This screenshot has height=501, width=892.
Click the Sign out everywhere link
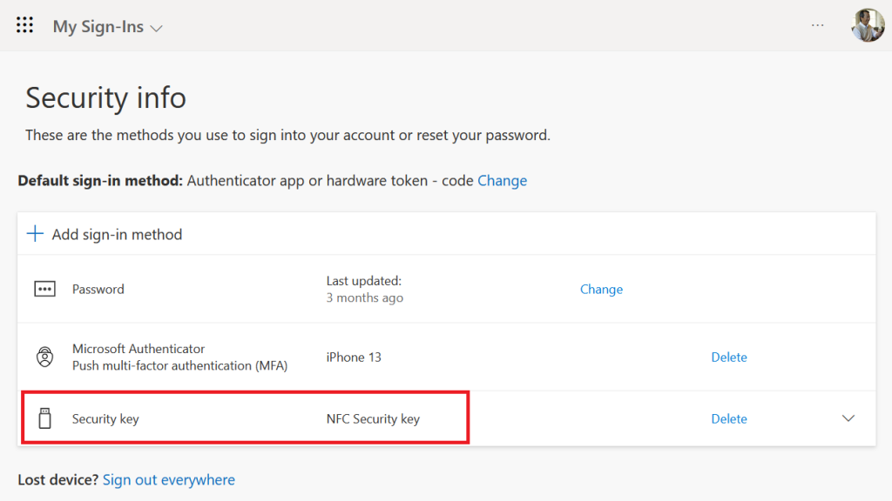pyautogui.click(x=169, y=479)
